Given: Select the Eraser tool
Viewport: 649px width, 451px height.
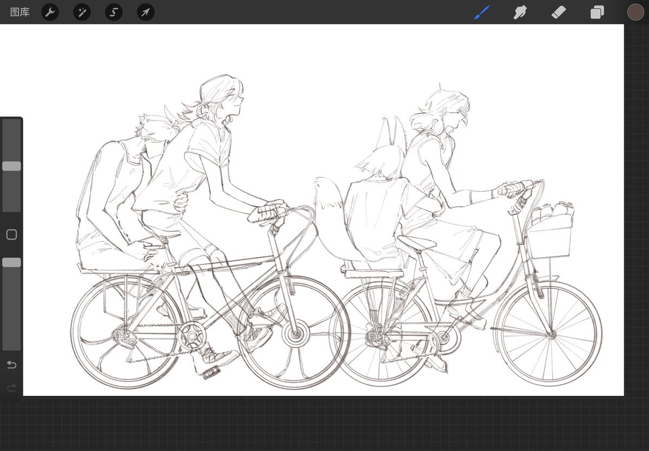Looking at the screenshot, I should [x=559, y=12].
